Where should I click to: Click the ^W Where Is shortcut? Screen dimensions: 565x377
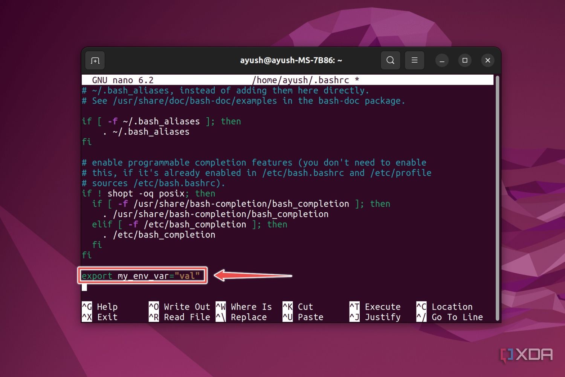click(x=244, y=307)
